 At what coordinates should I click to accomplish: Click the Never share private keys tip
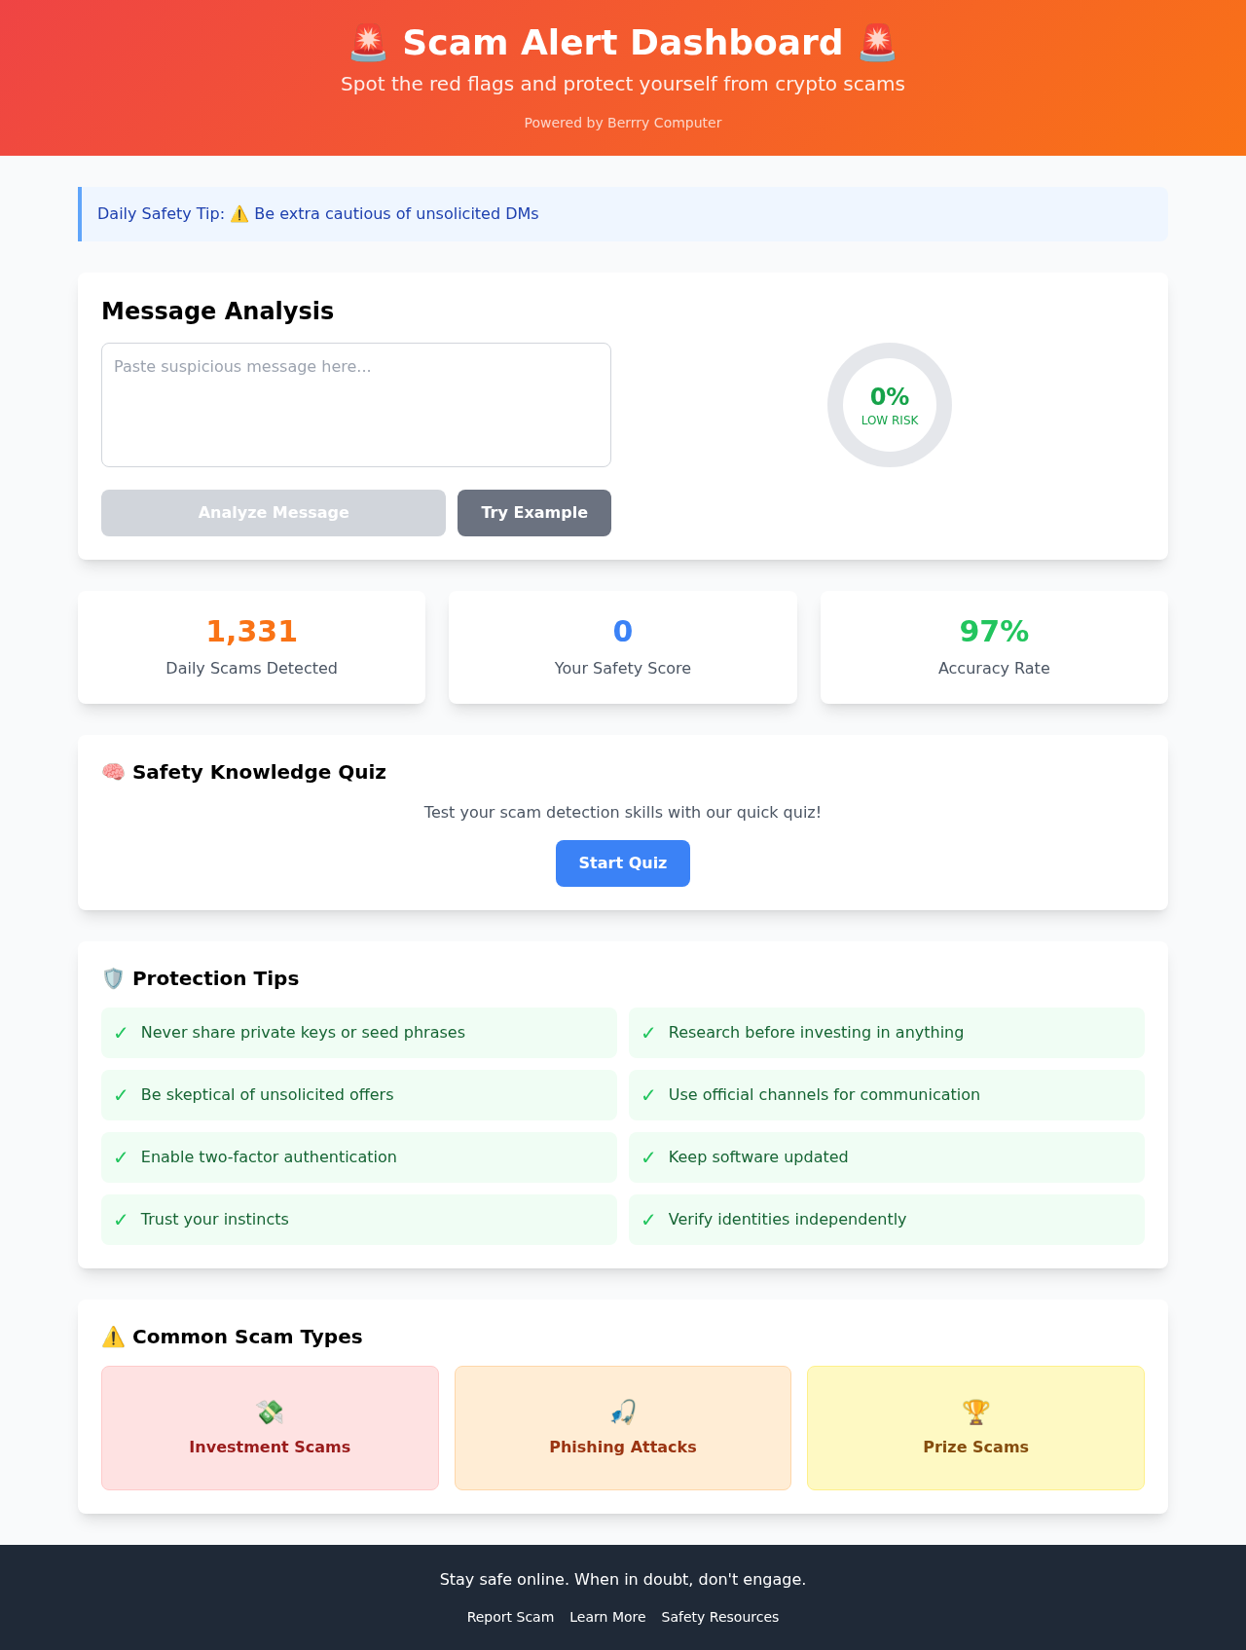[303, 1033]
